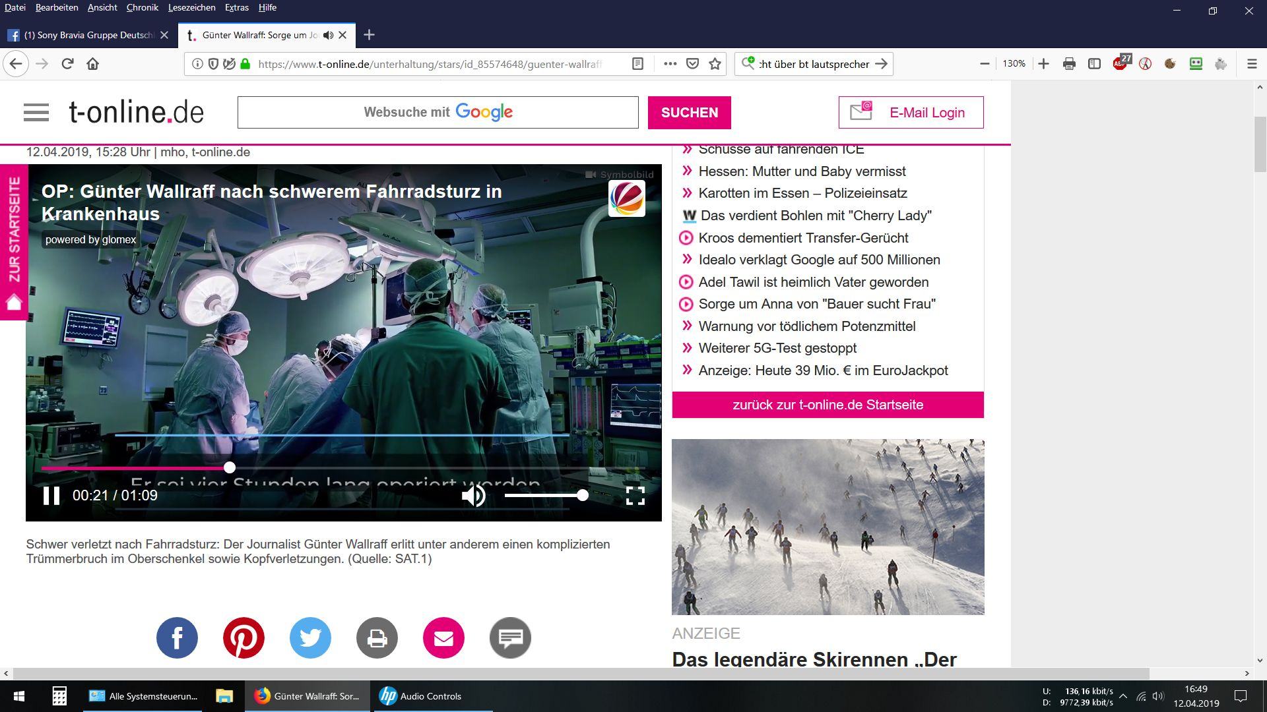
Task: Open the comments icon
Action: [510, 638]
